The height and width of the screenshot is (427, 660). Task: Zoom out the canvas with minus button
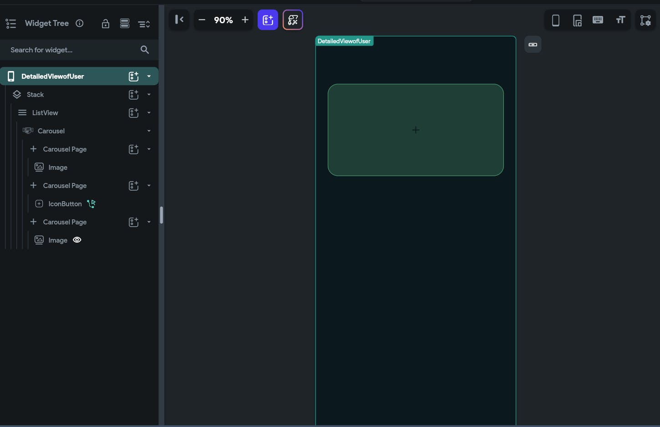point(202,20)
